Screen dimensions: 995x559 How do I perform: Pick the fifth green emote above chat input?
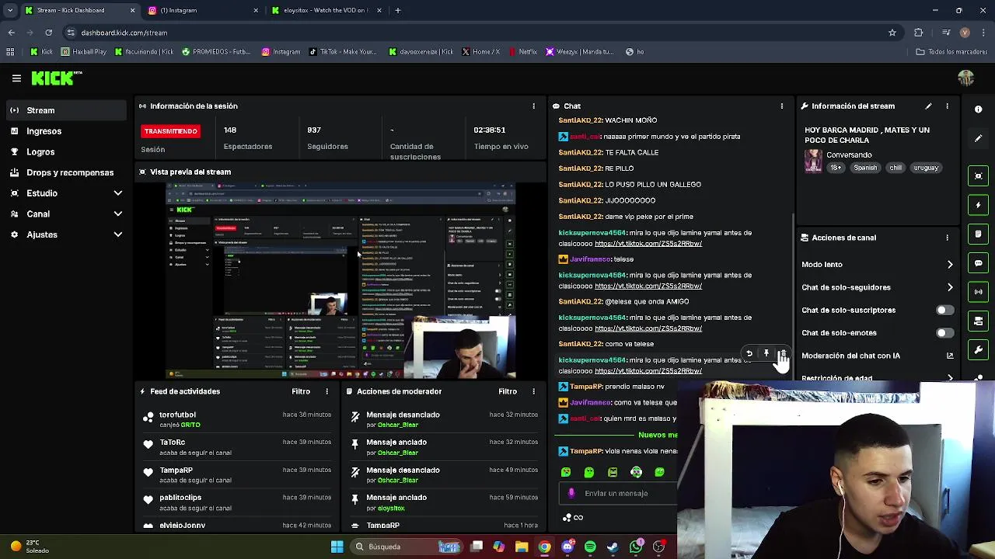tap(659, 472)
